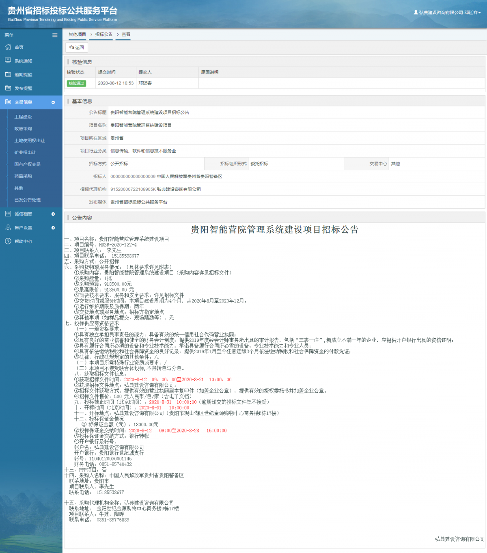Select 政府采购 in the sidebar

[x=23, y=129]
